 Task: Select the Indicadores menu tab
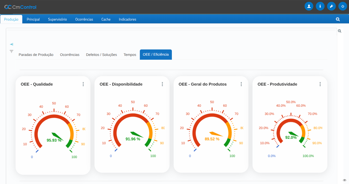128,19
